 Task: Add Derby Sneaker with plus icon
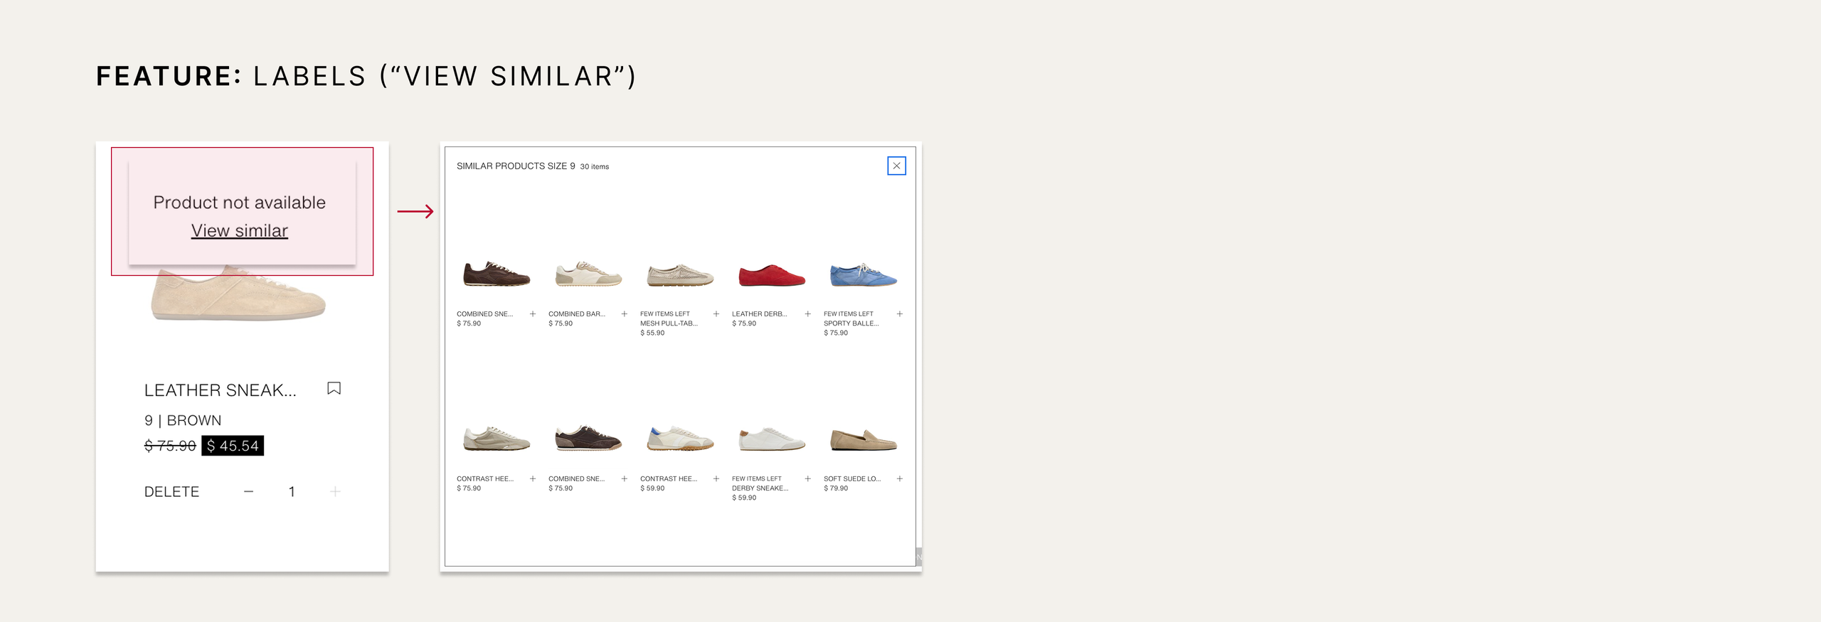(x=807, y=478)
